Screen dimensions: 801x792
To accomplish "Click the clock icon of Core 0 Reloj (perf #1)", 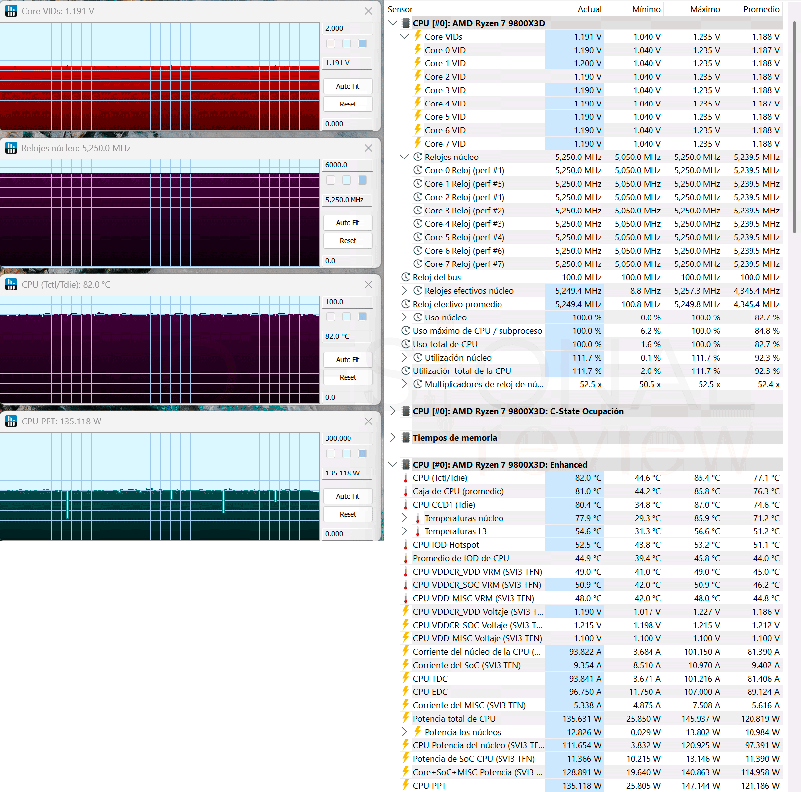I will [x=418, y=170].
